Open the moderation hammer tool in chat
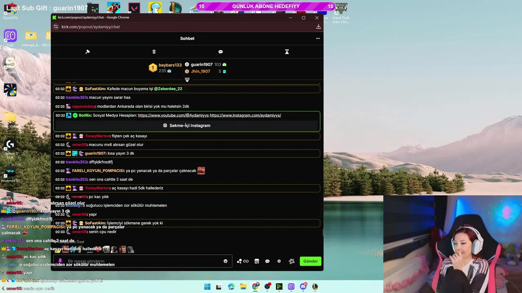Screen dimensions: 522x293 coord(87,52)
